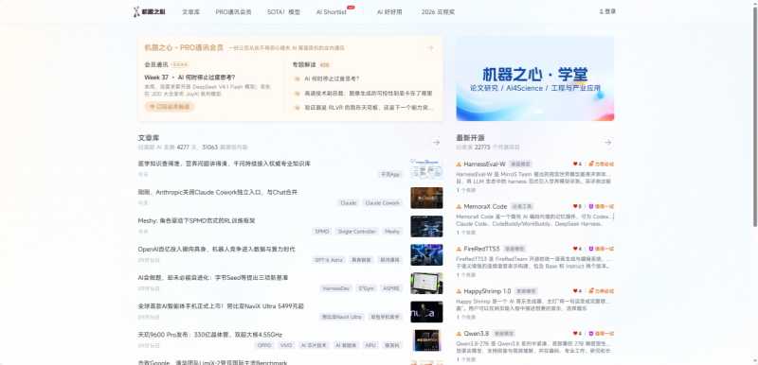Click the heart icon on Qwen3.8
The width and height of the screenshot is (758, 365).
point(575,334)
